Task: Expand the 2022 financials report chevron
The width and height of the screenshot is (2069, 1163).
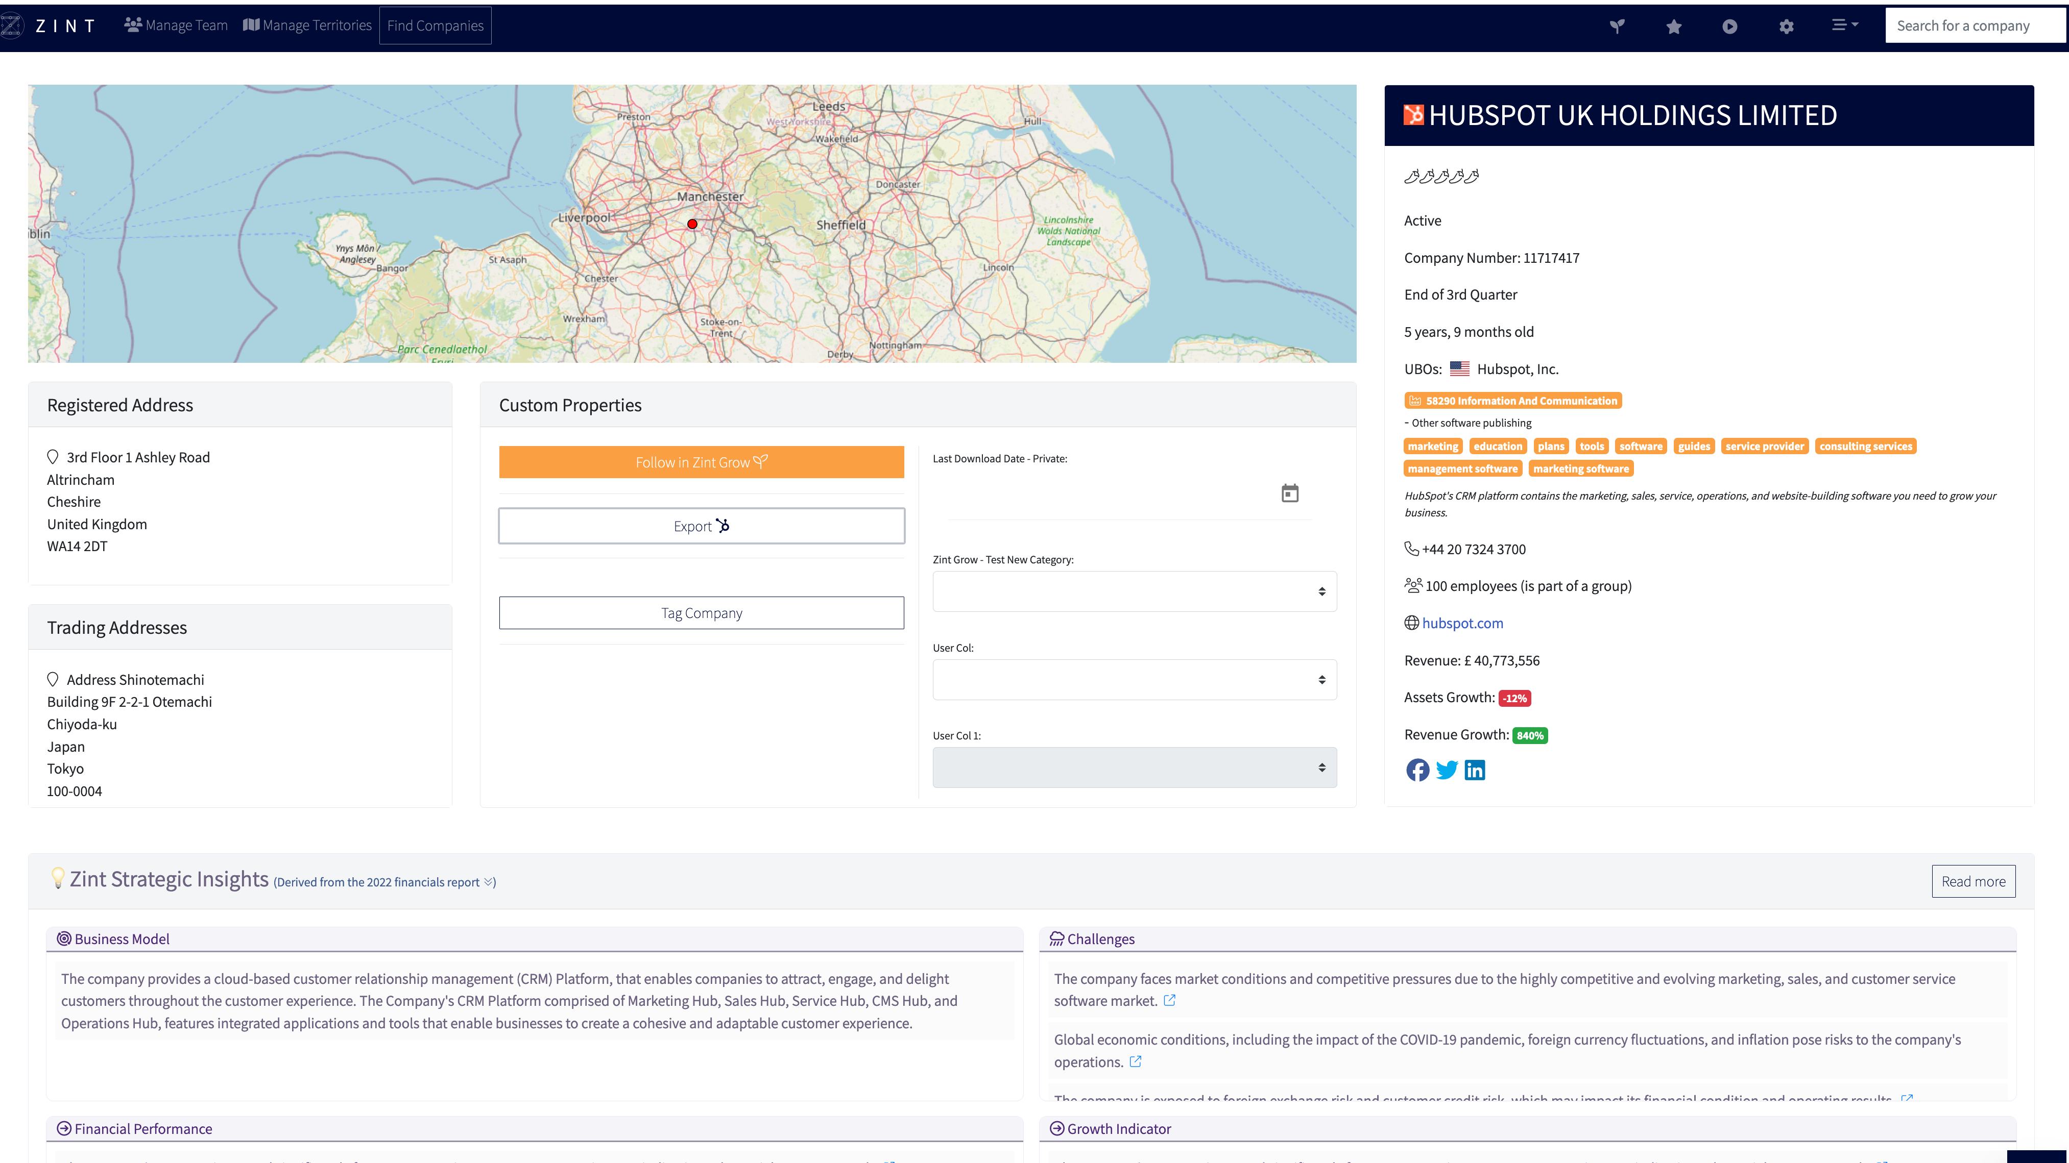Action: 488,881
